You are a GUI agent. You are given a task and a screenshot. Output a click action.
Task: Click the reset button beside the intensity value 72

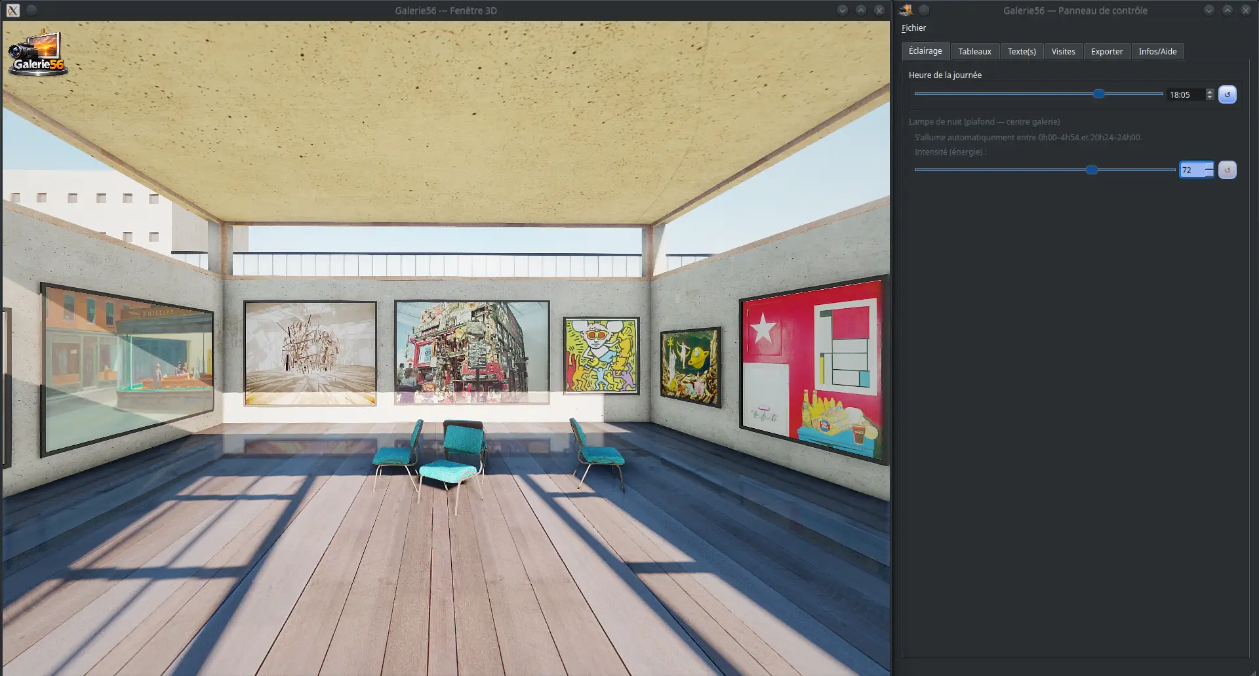pos(1227,170)
